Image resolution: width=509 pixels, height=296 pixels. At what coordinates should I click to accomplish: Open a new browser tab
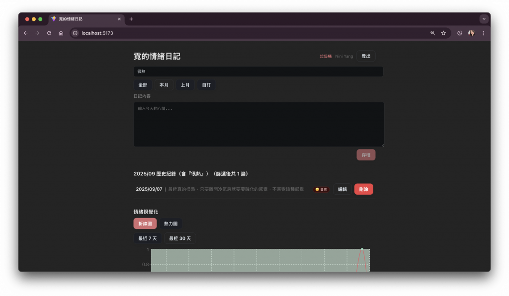coord(131,19)
